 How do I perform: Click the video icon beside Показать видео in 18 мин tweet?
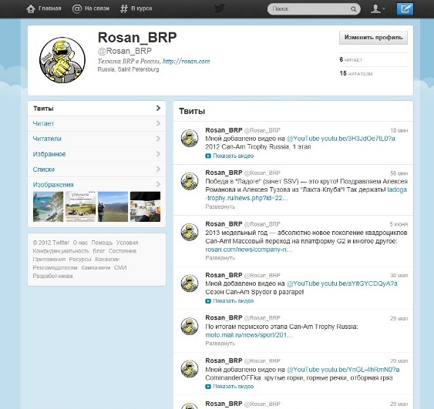point(208,156)
